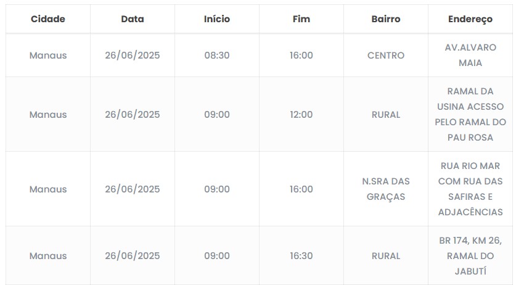Select the Início column header
The height and width of the screenshot is (285, 516).
click(x=217, y=19)
